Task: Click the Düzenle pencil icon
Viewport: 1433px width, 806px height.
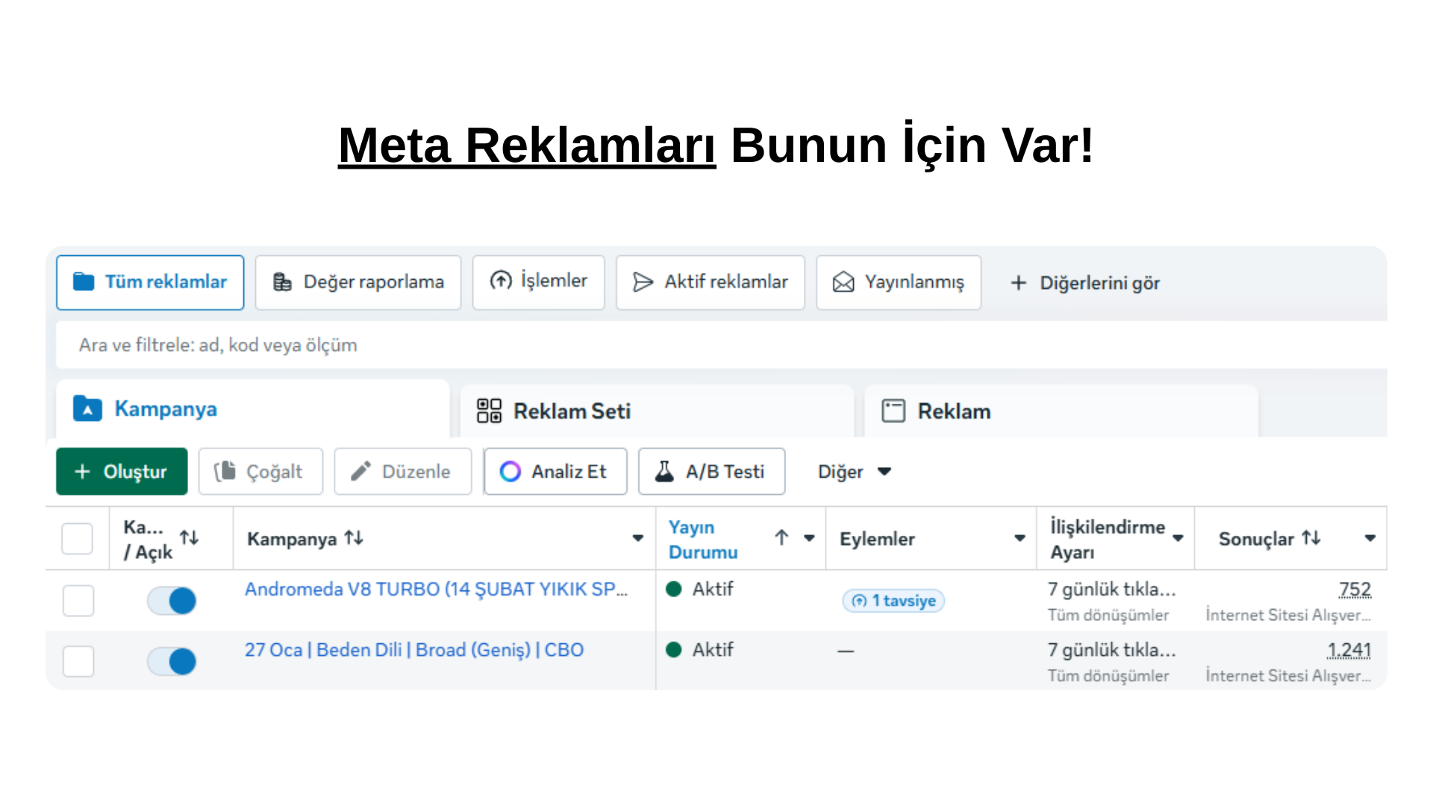Action: 360,471
